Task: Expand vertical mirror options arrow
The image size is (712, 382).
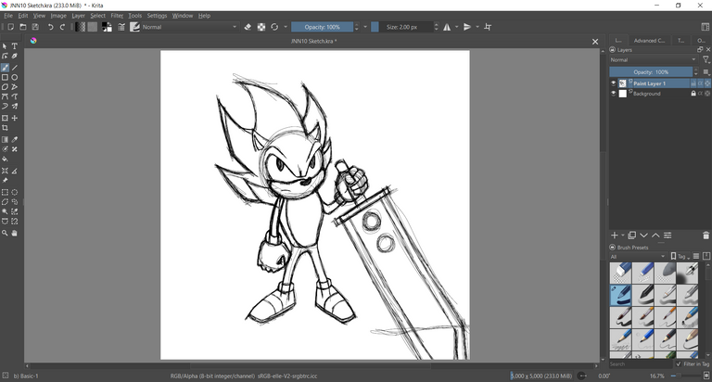Action: 477,27
